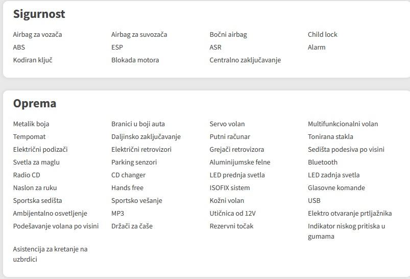Click Elektro otvaranje prtljažnika item
The height and width of the screenshot is (279, 410).
[x=350, y=214]
